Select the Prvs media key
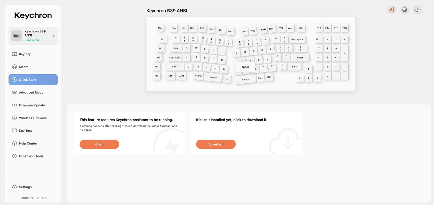The height and width of the screenshot is (205, 434). pyautogui.click(x=244, y=31)
